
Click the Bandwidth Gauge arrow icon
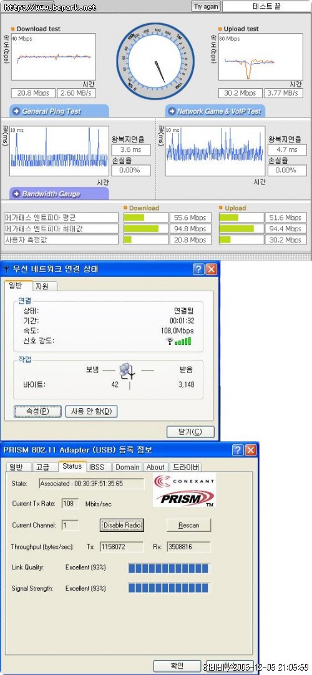coord(16,194)
